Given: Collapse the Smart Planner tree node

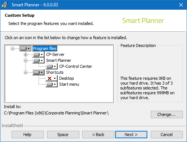Looking at the screenshot, I should [25, 60].
